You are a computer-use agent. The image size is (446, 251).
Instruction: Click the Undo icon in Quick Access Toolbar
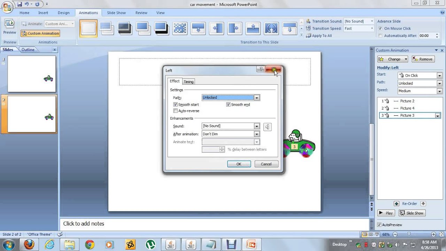(x=27, y=4)
